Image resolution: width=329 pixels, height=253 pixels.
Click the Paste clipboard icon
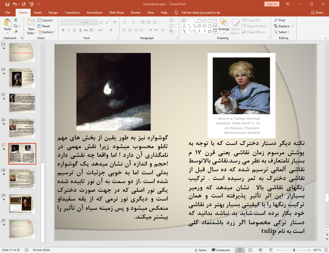coord(7,23)
